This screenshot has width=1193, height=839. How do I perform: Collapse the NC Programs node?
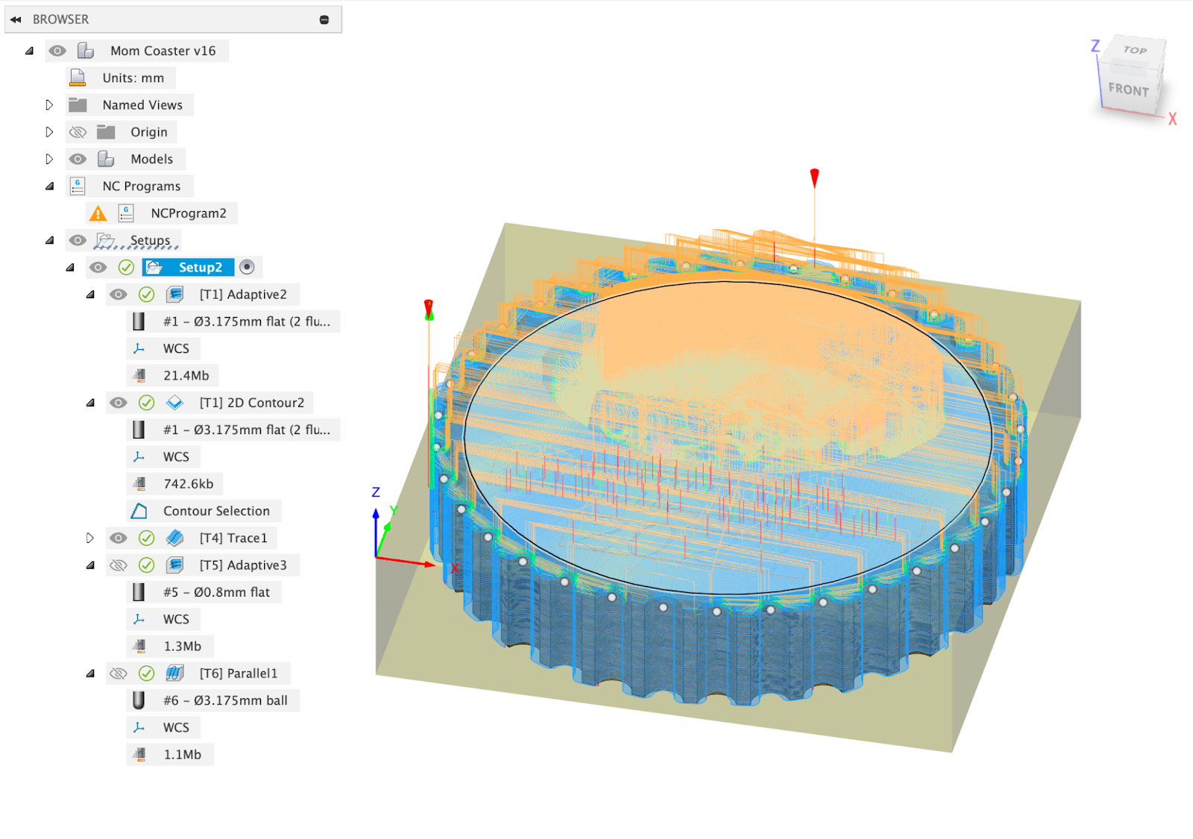(x=49, y=186)
